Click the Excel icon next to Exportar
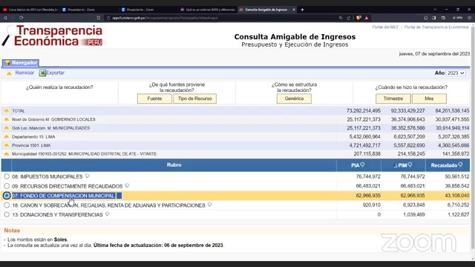Viewport: 475px width, 267px height. pyautogui.click(x=42, y=73)
